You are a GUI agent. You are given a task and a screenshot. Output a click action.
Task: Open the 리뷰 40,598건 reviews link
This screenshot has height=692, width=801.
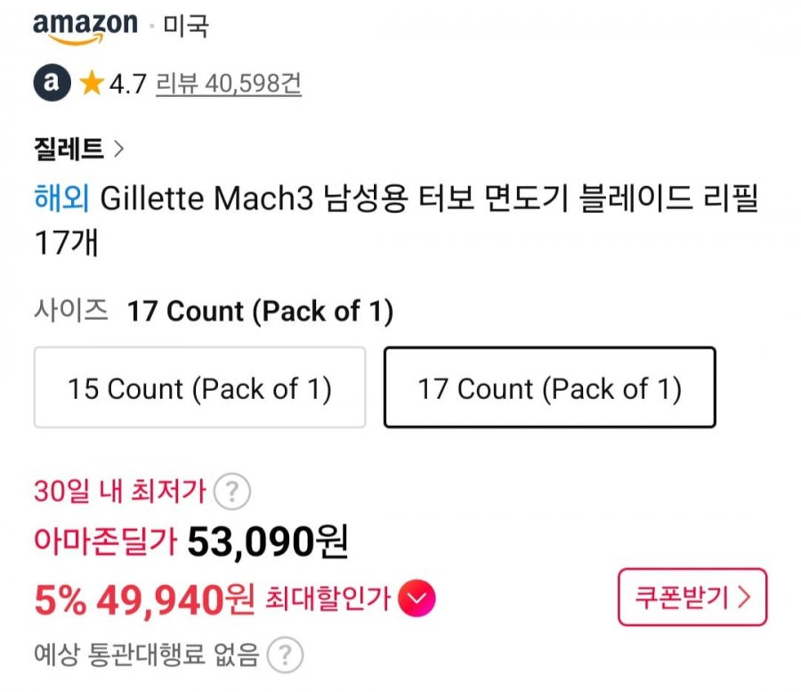pyautogui.click(x=229, y=84)
